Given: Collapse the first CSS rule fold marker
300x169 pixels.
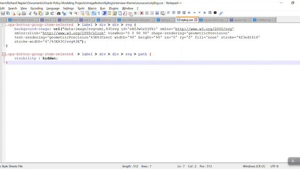Looking at the screenshot, I should coord(4,25).
